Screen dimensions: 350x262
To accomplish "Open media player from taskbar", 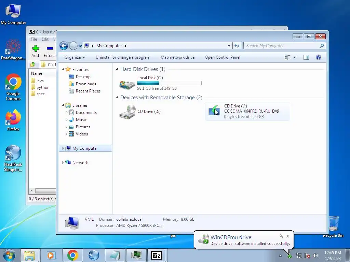I will click(51, 255).
